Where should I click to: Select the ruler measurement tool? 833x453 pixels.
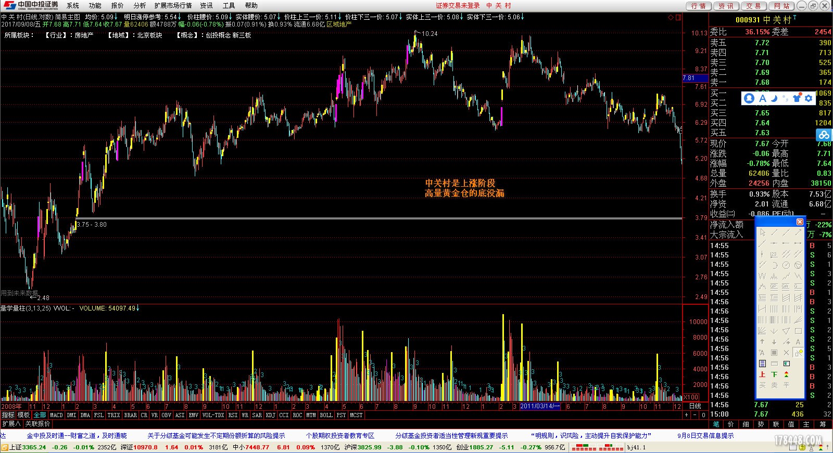pos(774,364)
